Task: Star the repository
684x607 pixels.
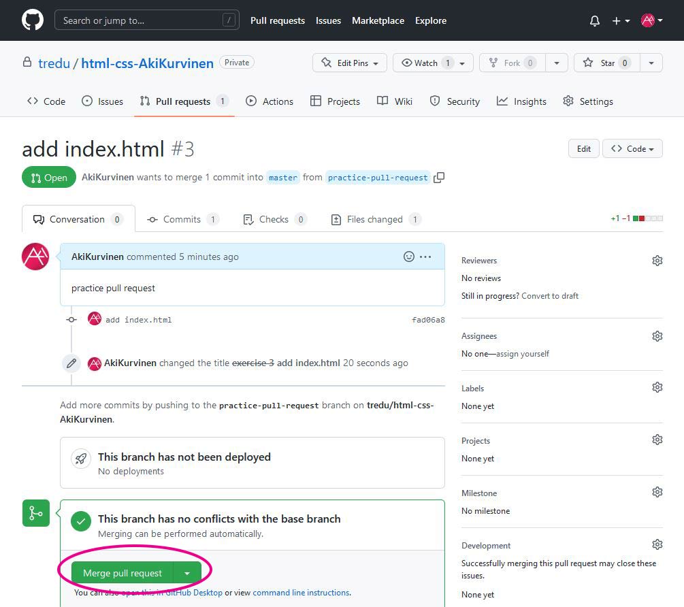Action: pyautogui.click(x=607, y=63)
